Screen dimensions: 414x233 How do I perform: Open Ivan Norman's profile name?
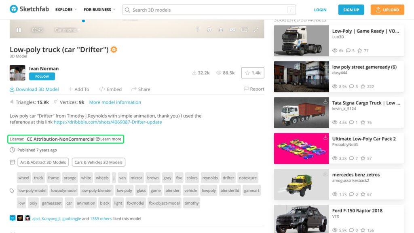point(44,68)
